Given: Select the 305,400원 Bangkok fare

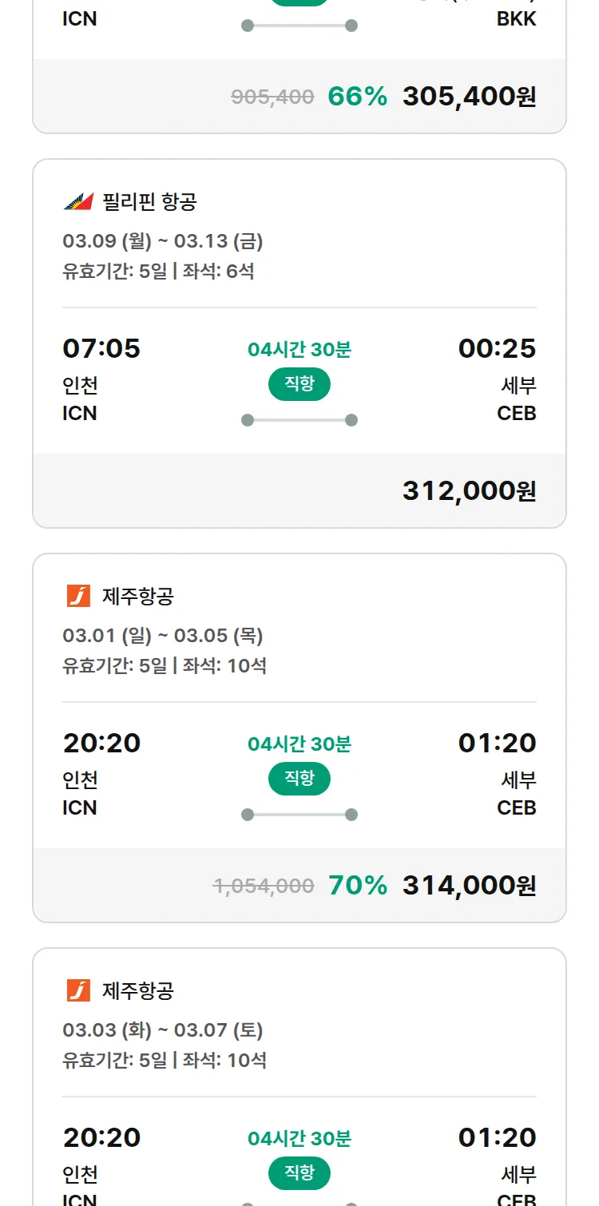Looking at the screenshot, I should tap(469, 96).
